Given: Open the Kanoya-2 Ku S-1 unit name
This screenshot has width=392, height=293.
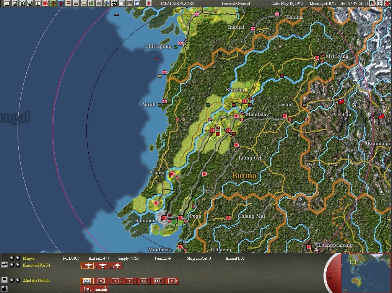Looking at the screenshot, I should 36,265.
